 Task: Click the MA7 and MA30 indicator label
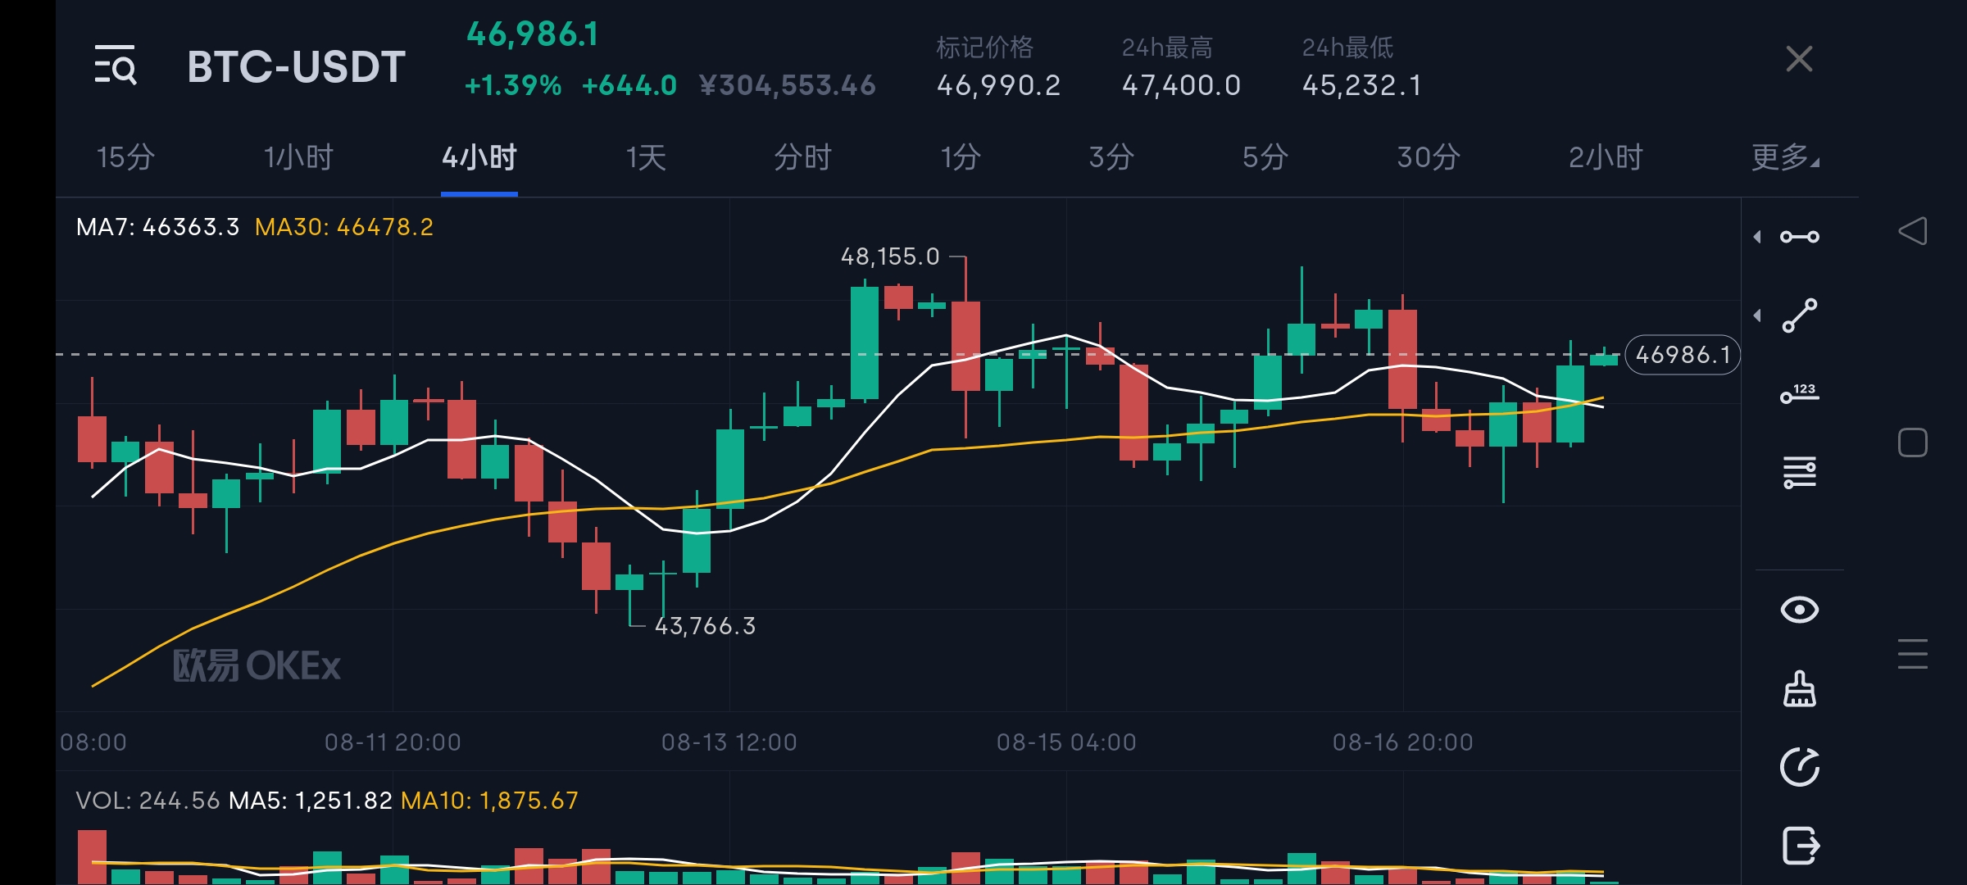coord(254,227)
